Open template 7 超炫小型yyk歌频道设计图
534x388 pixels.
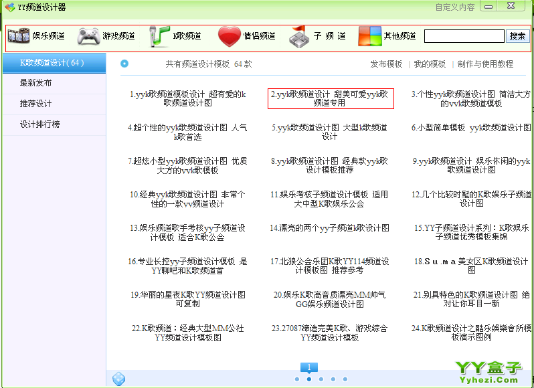(x=187, y=165)
